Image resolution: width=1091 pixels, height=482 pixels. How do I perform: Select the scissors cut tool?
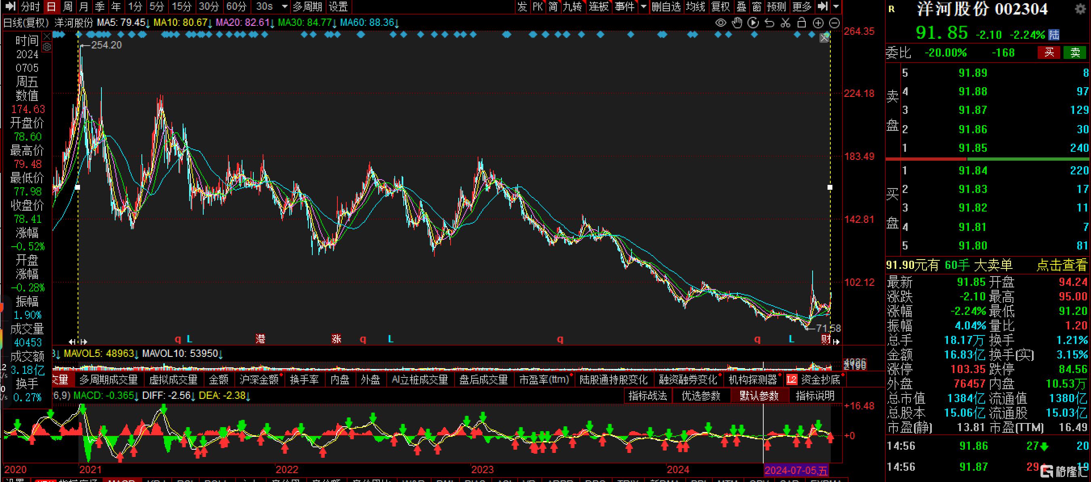pyautogui.click(x=786, y=23)
